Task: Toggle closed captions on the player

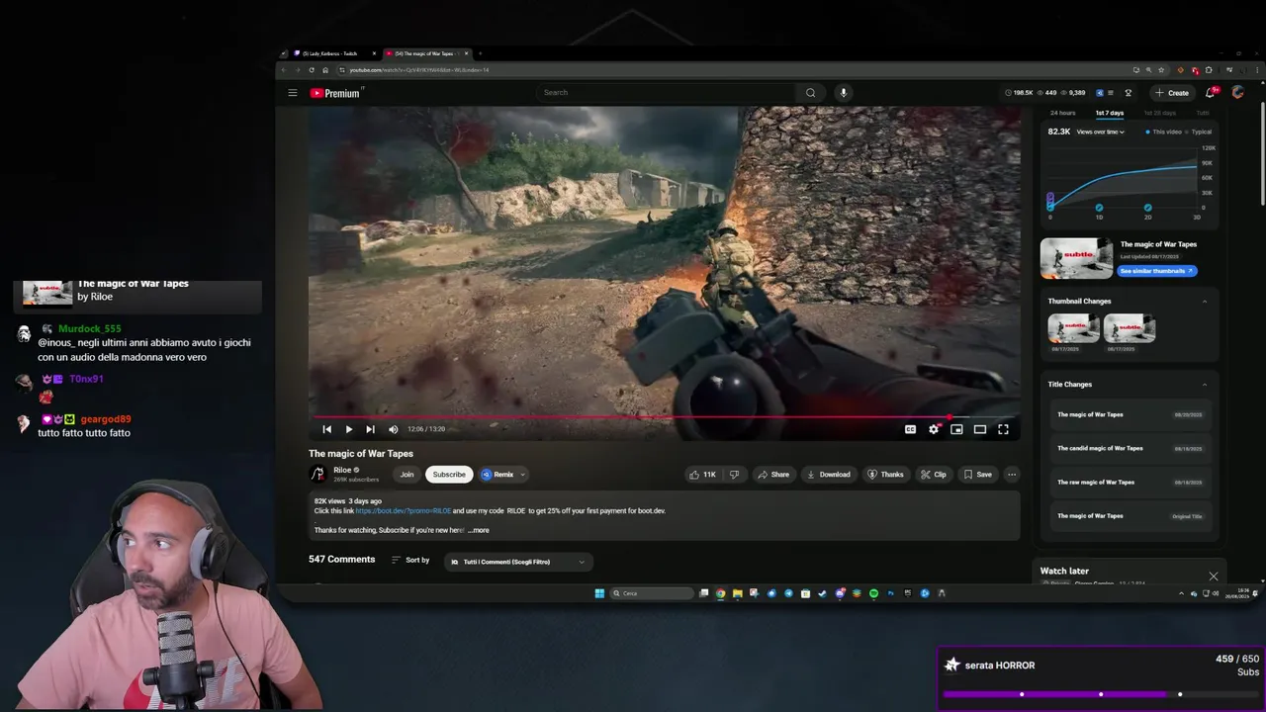Action: click(x=910, y=429)
